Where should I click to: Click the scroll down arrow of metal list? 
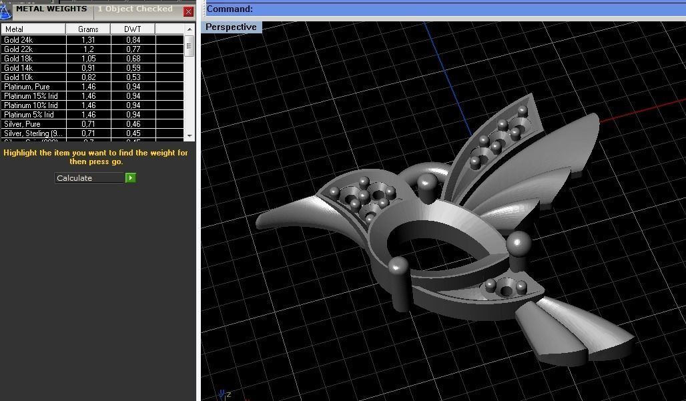coord(190,136)
